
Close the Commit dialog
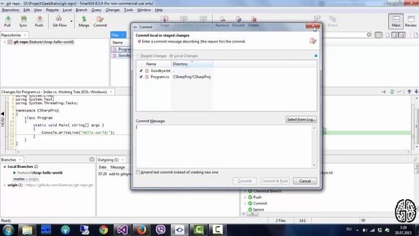click(x=313, y=26)
